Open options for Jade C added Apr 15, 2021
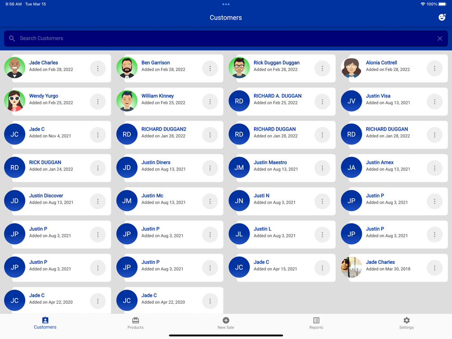The width and height of the screenshot is (452, 339). click(322, 268)
